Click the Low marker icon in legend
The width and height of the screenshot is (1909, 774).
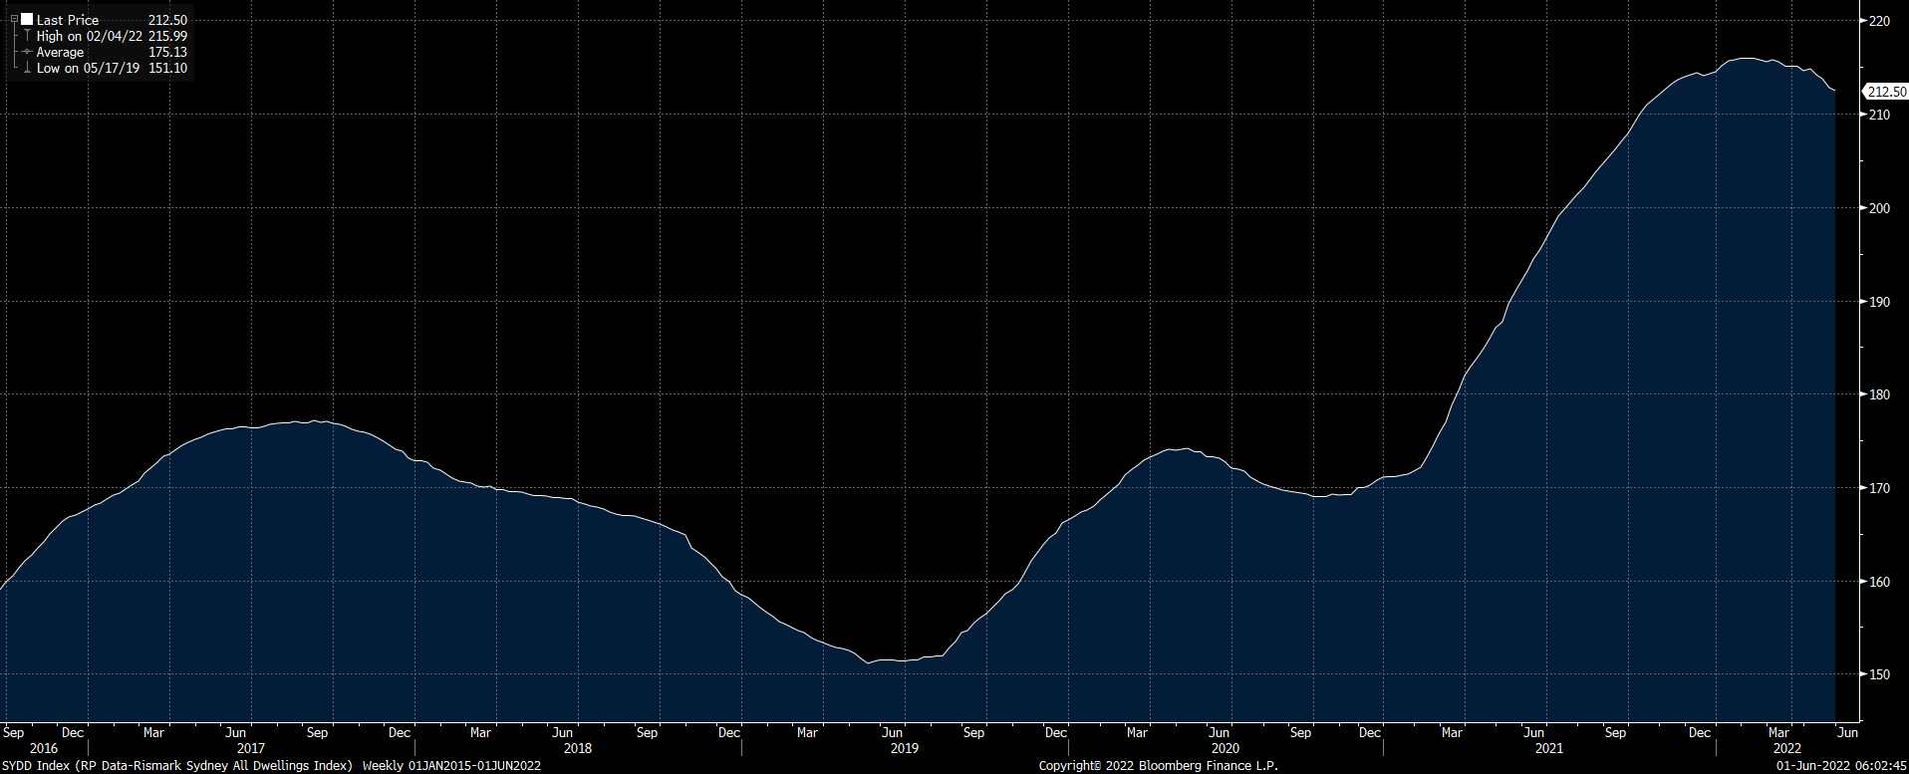[27, 68]
